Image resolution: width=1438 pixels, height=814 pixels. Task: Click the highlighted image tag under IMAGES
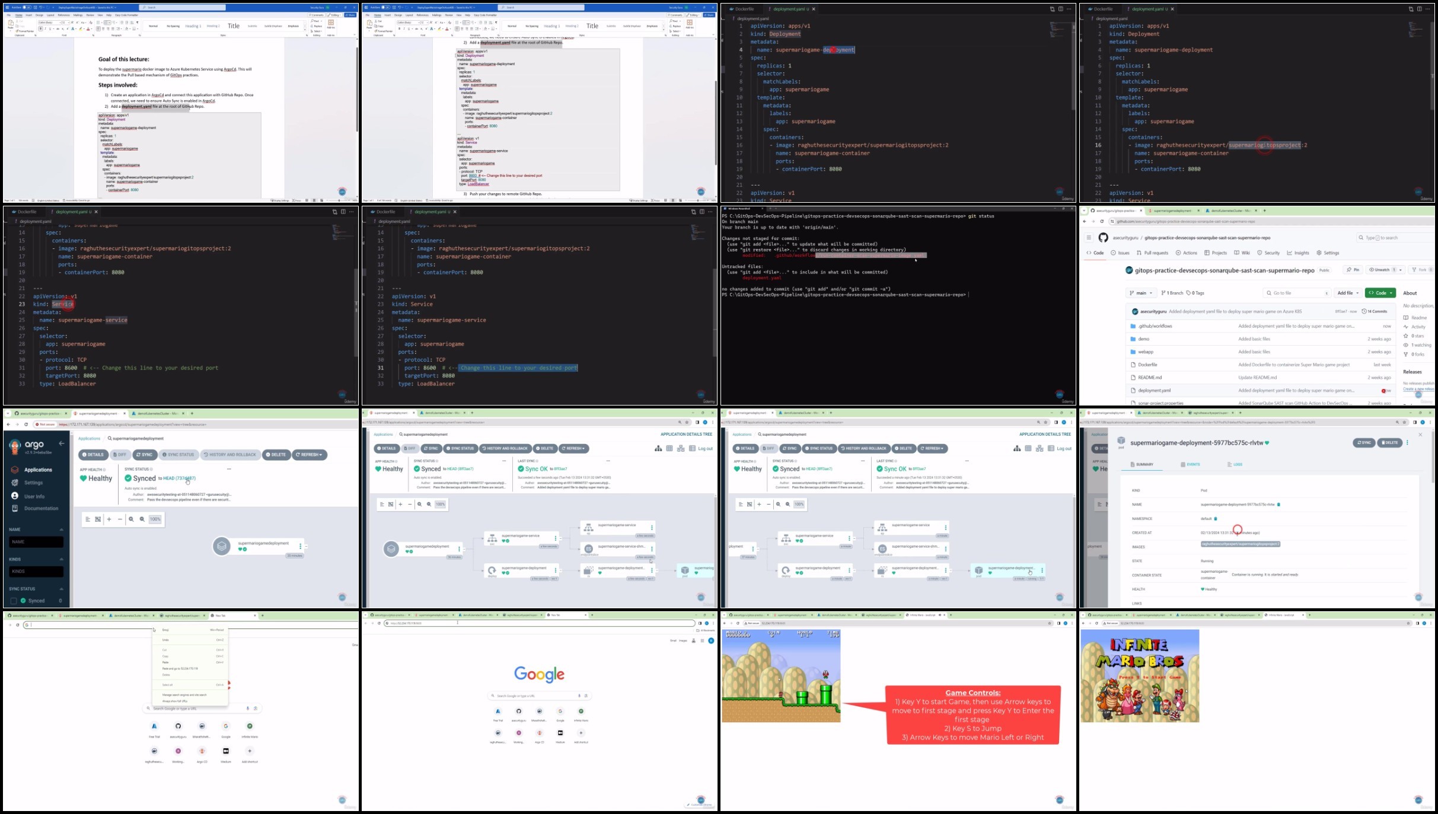tap(1241, 544)
